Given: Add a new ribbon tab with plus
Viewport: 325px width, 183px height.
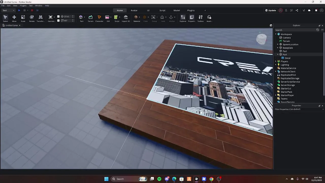Looking at the screenshot, I should (205, 10).
